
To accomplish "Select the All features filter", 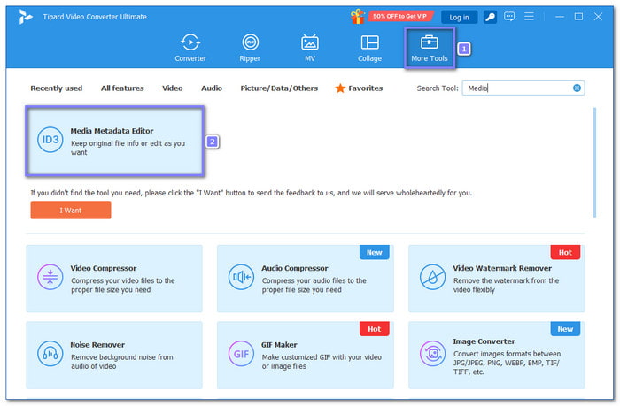I will pos(122,88).
